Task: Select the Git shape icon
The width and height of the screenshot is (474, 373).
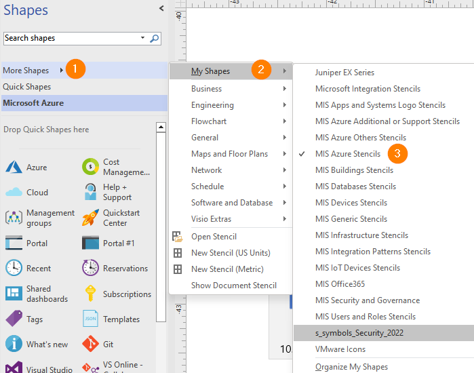Action: [90, 344]
